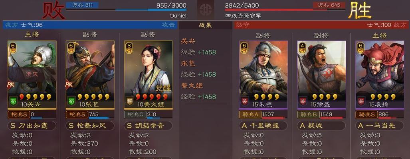Screen dimensions: 410x159
Task: Open the S 胡笳余音 skill button
Action: pyautogui.click(x=148, y=126)
